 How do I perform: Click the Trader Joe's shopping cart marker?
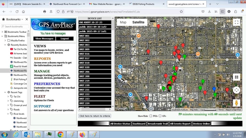[x=130, y=94]
